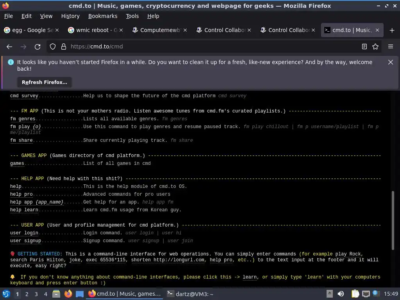Screen dimensions: 400x300
Task: Click the cmd.to Firefox taskbar window button
Action: [x=125, y=294]
